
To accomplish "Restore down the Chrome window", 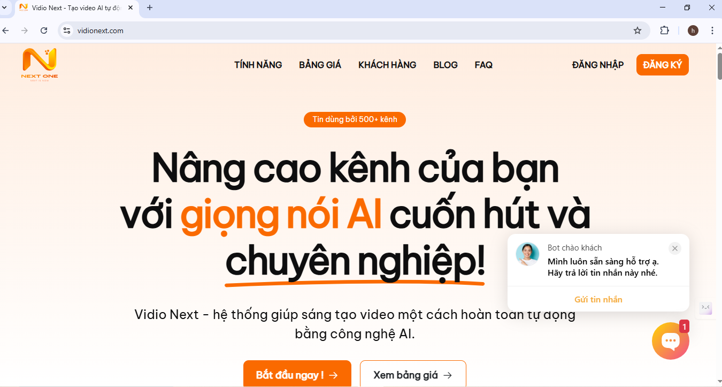I will point(687,7).
